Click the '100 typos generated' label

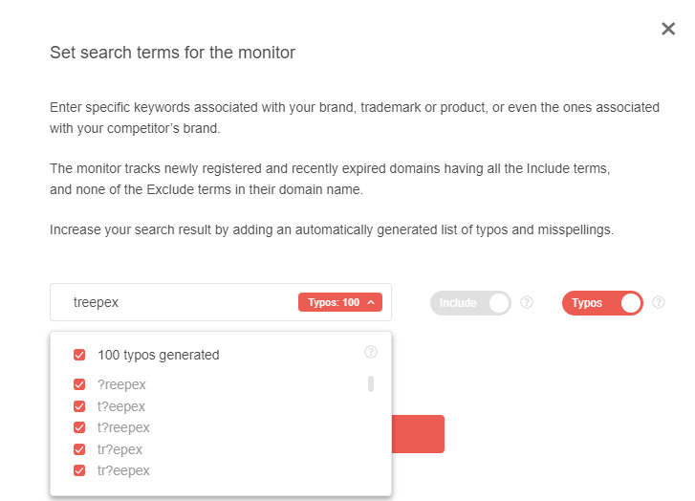tap(159, 355)
